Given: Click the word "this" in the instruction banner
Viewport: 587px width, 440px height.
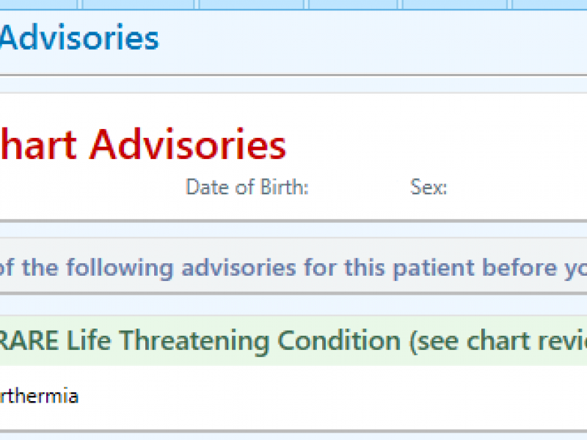Looking at the screenshot, I should [x=365, y=267].
